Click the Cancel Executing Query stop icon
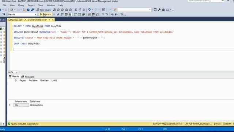Viewport: 234px width, 132px height. (x=54, y=14)
